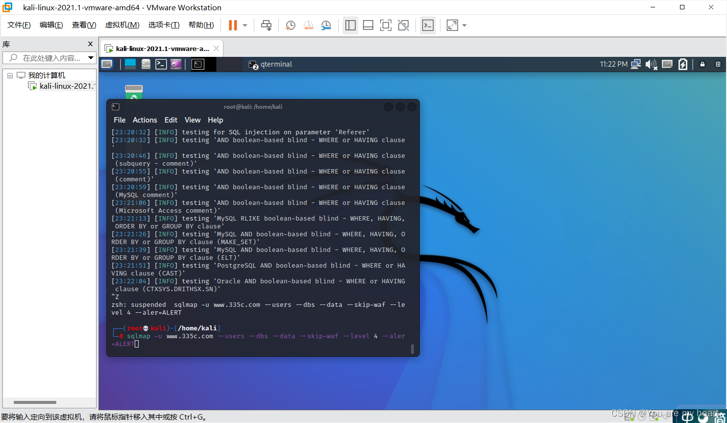727x423 pixels.
Task: Open the power options dropdown beside pause
Action: coord(245,25)
